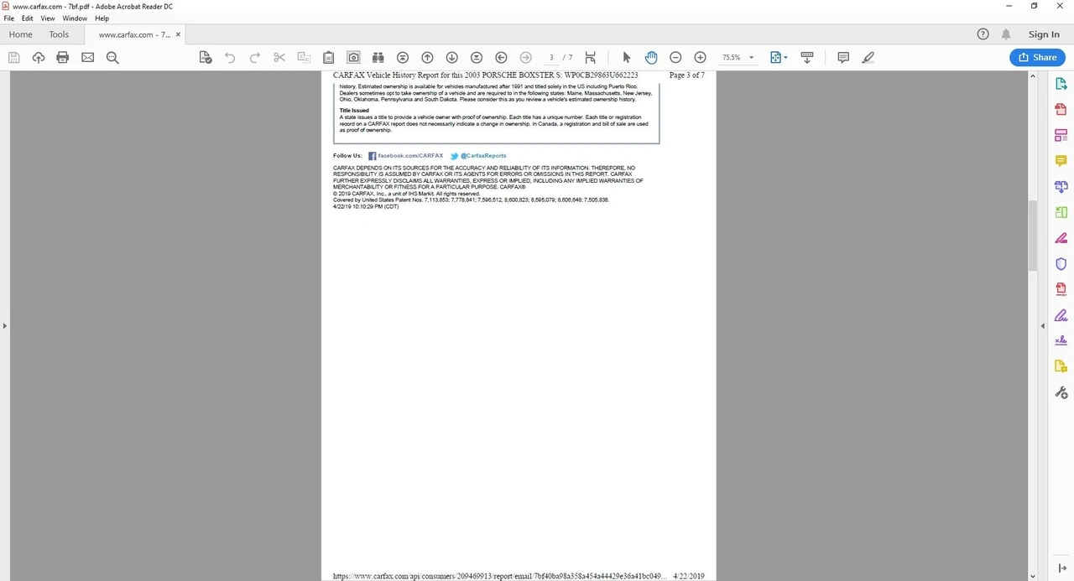Open Comment tool in right sidebar
The image size is (1074, 581).
[x=1061, y=160]
